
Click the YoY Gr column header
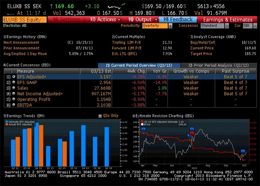pos(157,71)
